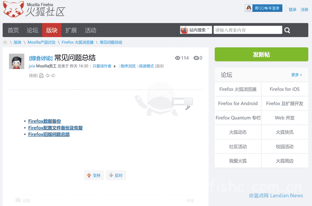Open 火狐周边 forum tile

284,161
